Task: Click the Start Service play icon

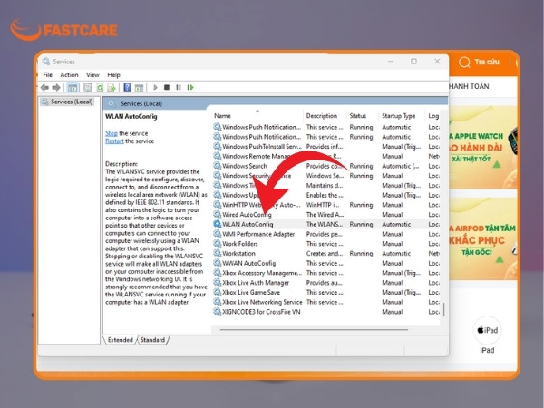Action: tap(155, 87)
